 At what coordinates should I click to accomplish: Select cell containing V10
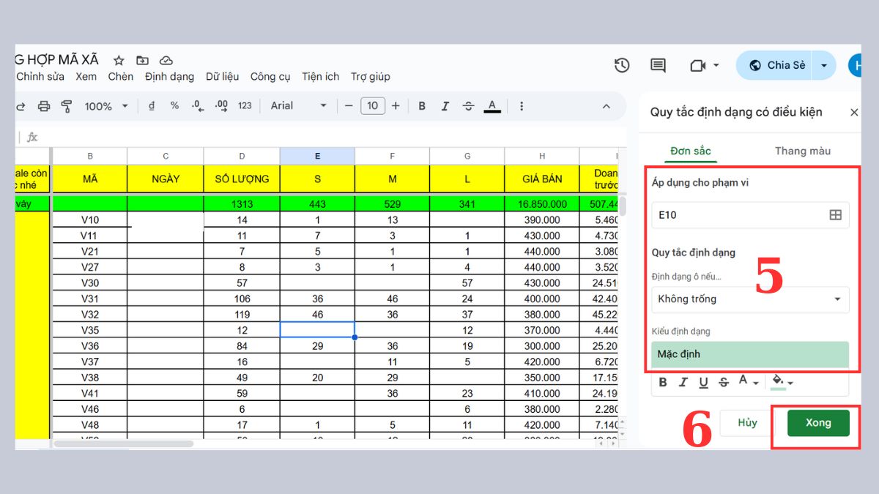pyautogui.click(x=90, y=220)
